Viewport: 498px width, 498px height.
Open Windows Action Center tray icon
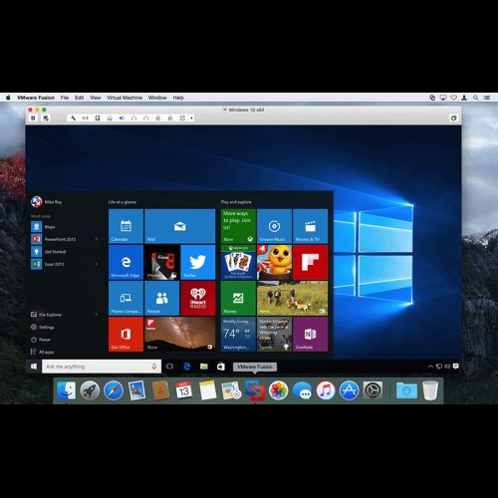pos(455,367)
